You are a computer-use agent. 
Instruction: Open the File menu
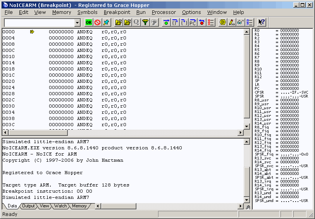pos(9,12)
